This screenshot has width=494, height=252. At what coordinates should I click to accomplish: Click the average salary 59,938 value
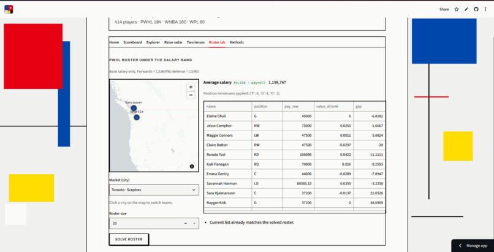[239, 83]
